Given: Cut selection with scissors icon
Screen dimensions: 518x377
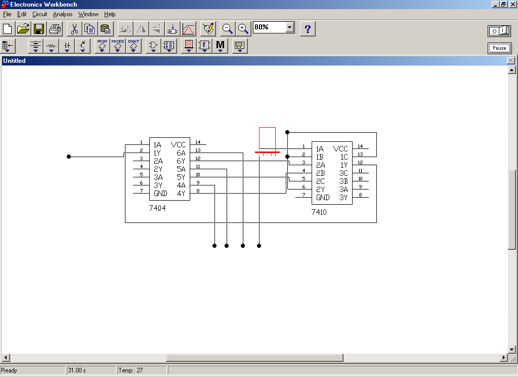Looking at the screenshot, I should (x=74, y=29).
